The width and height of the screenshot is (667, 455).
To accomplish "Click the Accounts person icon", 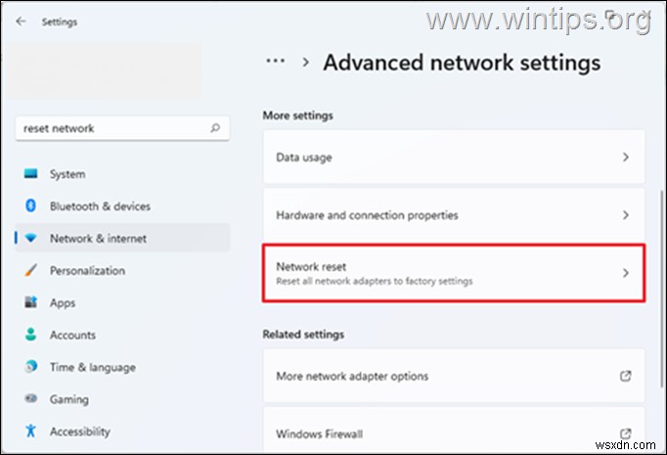I will click(x=30, y=335).
